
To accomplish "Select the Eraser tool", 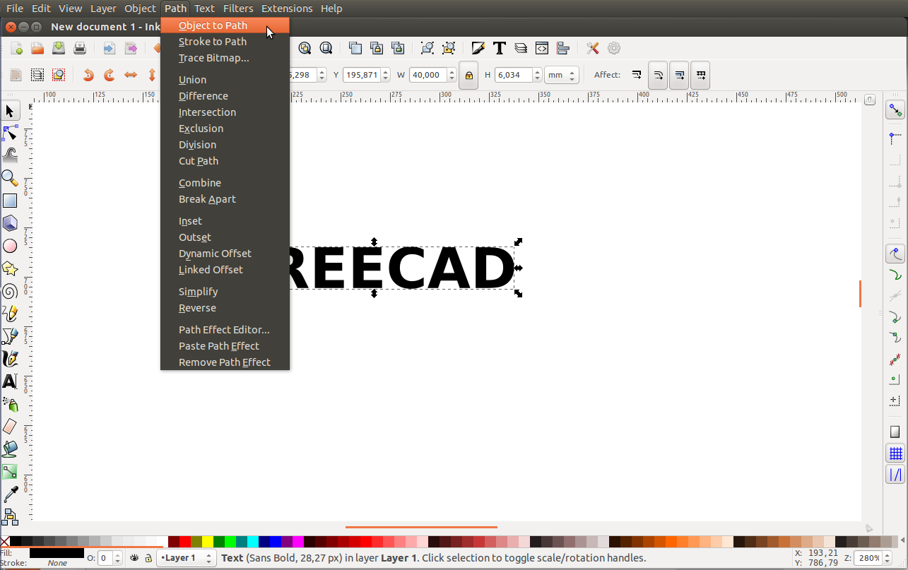I will 10,426.
